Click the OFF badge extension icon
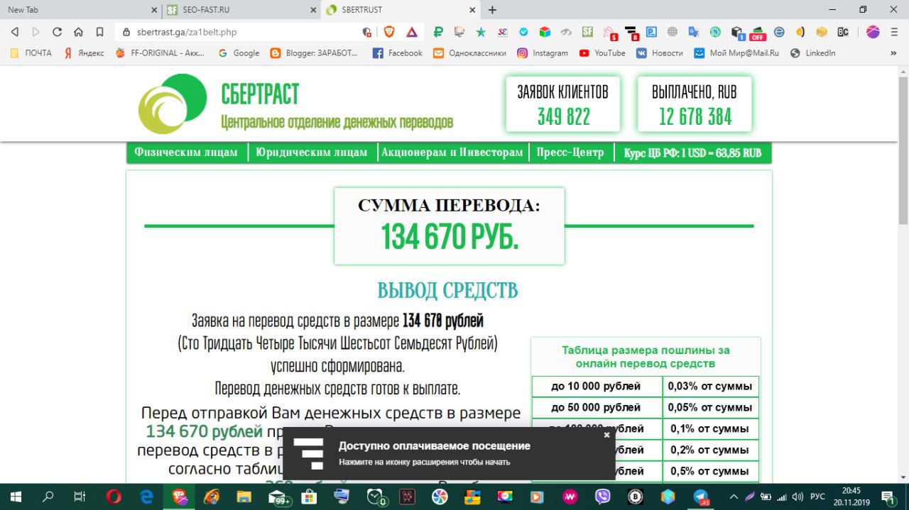 (x=758, y=33)
